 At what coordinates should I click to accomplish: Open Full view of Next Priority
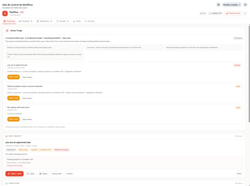point(239,136)
